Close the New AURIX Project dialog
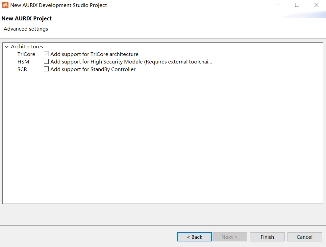Viewport: 326px width, 247px height. tap(316, 5)
